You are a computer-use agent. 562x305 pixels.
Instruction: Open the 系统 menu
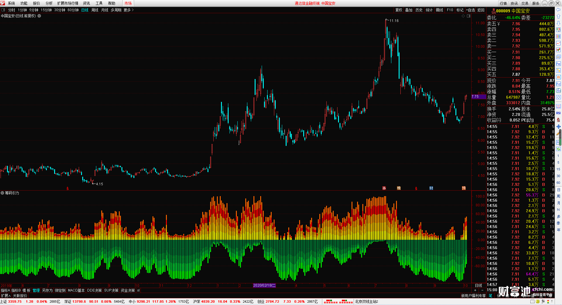coord(11,3)
